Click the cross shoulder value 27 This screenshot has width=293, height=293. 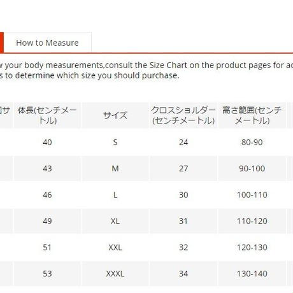[x=183, y=169]
